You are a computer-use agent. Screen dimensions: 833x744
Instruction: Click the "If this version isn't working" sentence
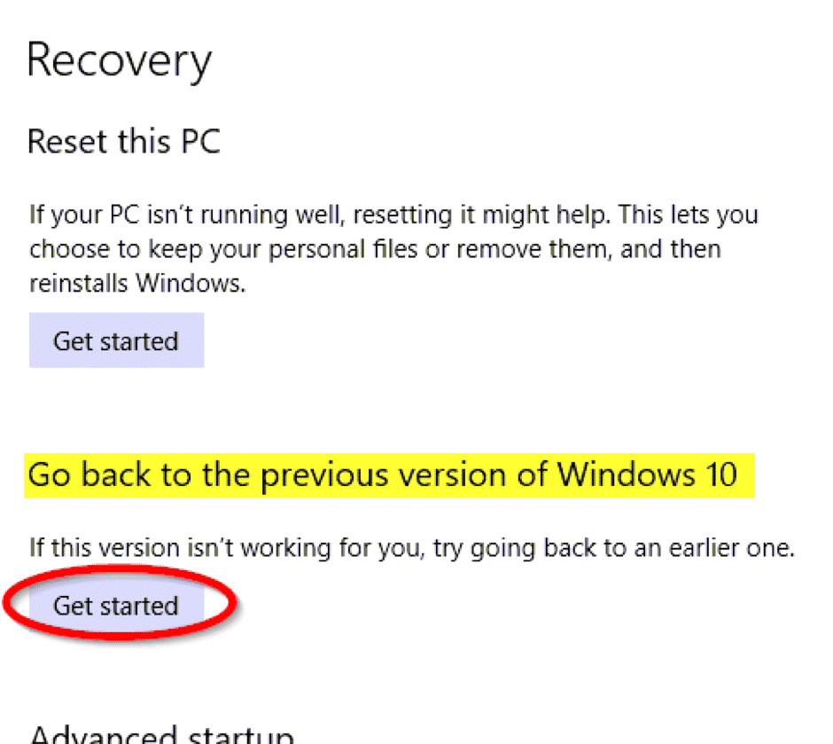click(x=412, y=547)
